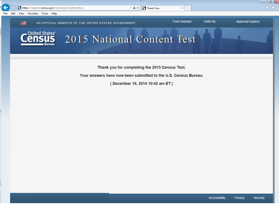
Task: Select the Thank You tab
Action: [x=163, y=8]
